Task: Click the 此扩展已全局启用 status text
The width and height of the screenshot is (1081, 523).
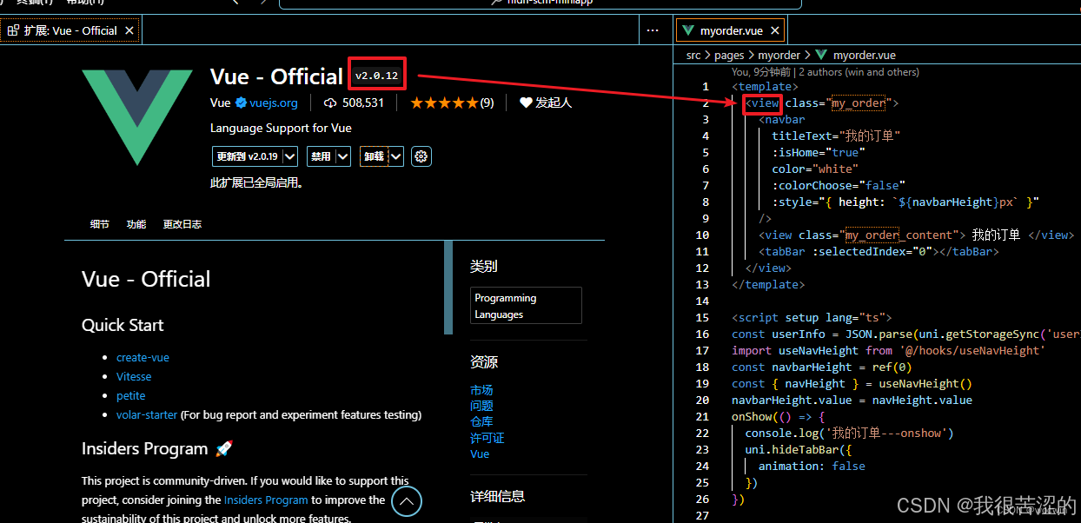Action: [x=256, y=183]
